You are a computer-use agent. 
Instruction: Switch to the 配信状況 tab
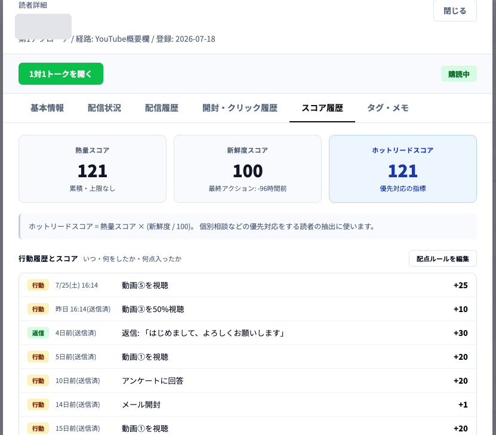(104, 108)
